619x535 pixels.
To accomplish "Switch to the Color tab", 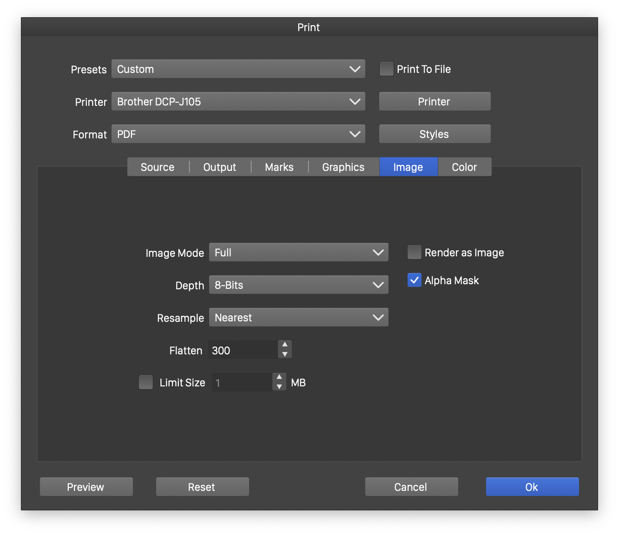I will (x=464, y=167).
